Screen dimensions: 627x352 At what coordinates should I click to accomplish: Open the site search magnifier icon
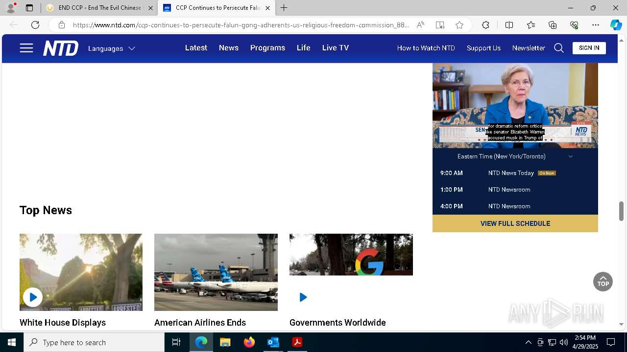(x=559, y=48)
